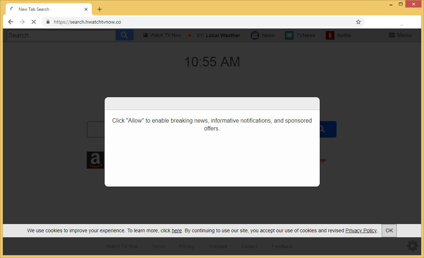
Task: Click the Amazon logo tile
Action: click(x=95, y=160)
